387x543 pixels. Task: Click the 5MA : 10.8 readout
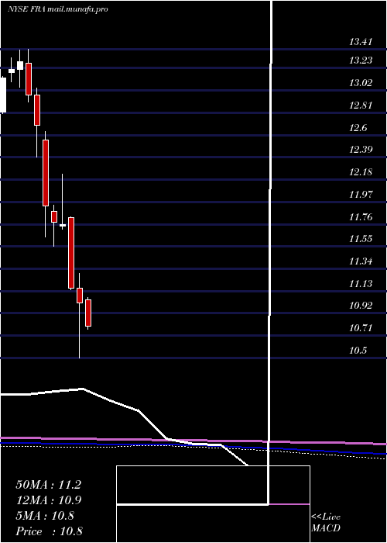[x=45, y=516]
